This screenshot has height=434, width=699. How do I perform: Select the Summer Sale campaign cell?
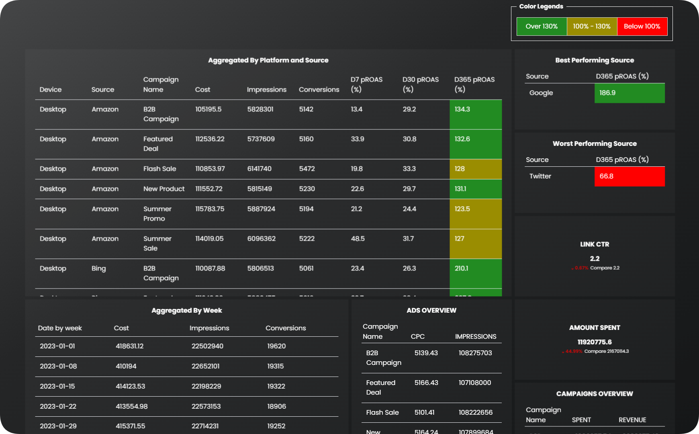click(x=157, y=244)
